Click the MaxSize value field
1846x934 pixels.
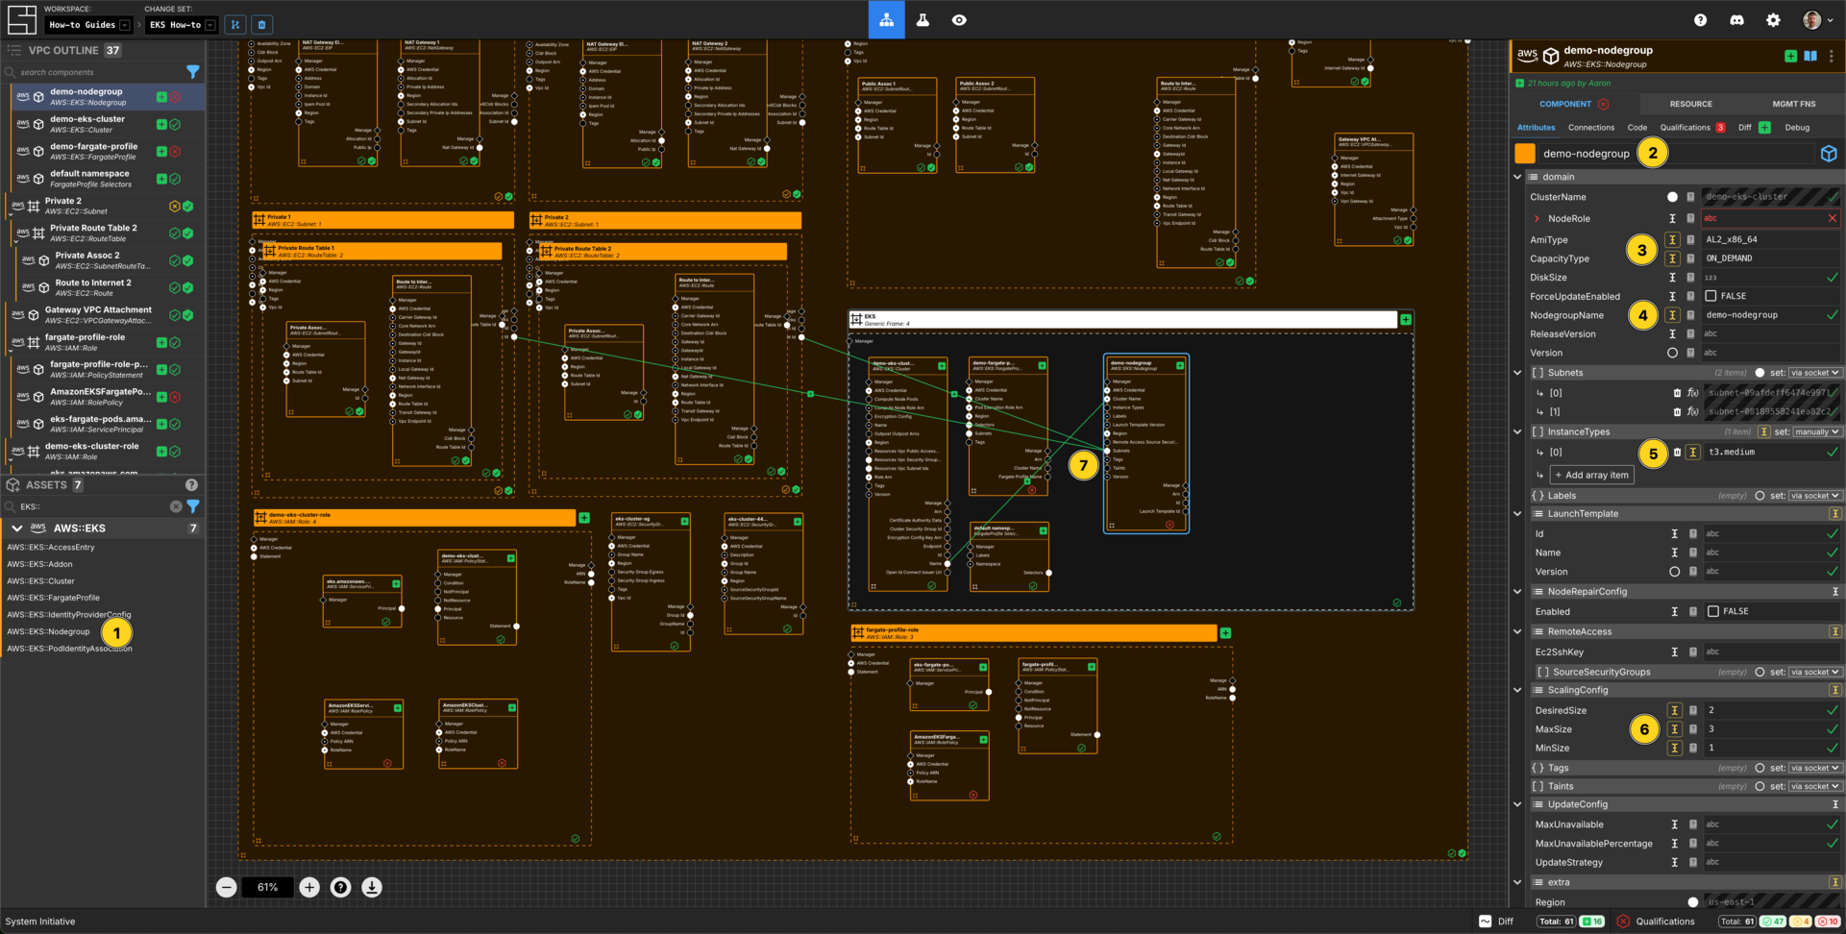click(x=1770, y=729)
